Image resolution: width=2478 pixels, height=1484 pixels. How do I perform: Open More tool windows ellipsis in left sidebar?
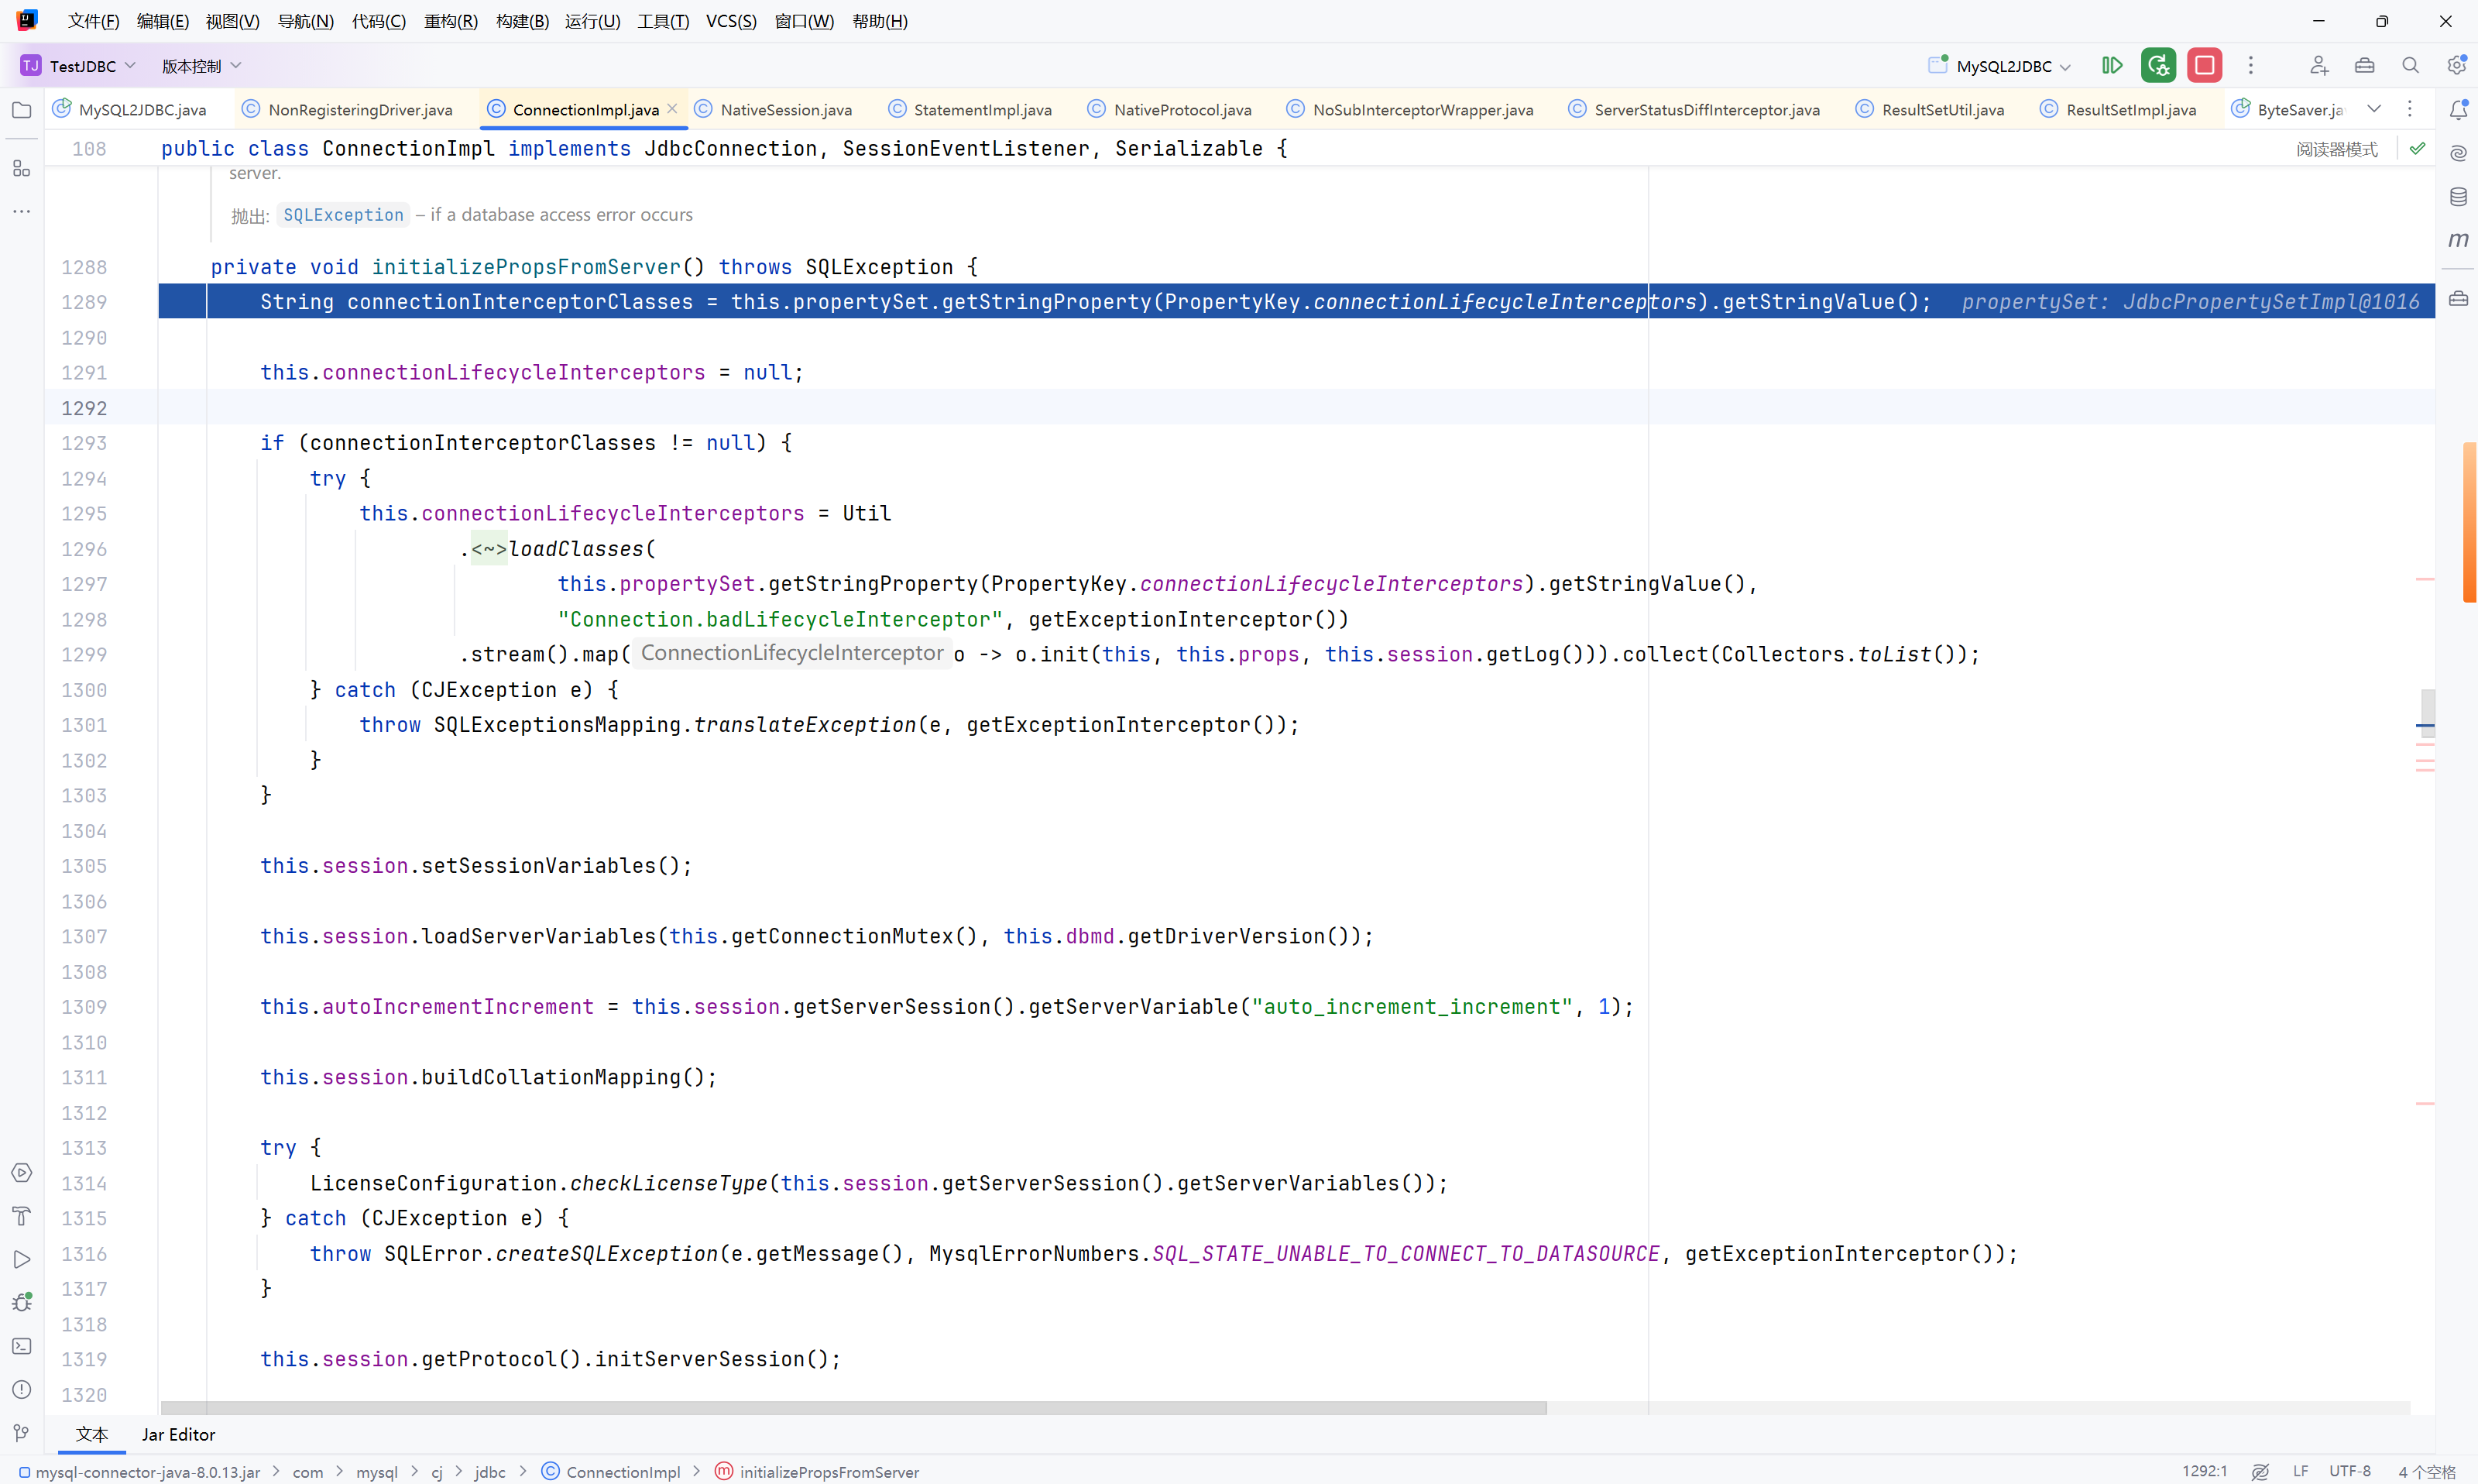point(21,211)
